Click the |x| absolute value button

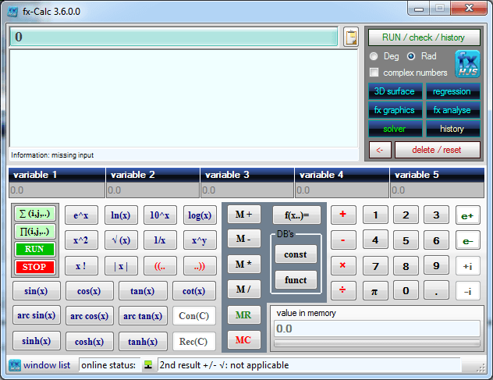(x=121, y=266)
